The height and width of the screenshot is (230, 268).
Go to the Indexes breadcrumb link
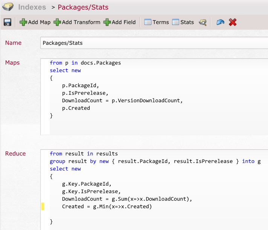[x=32, y=7]
